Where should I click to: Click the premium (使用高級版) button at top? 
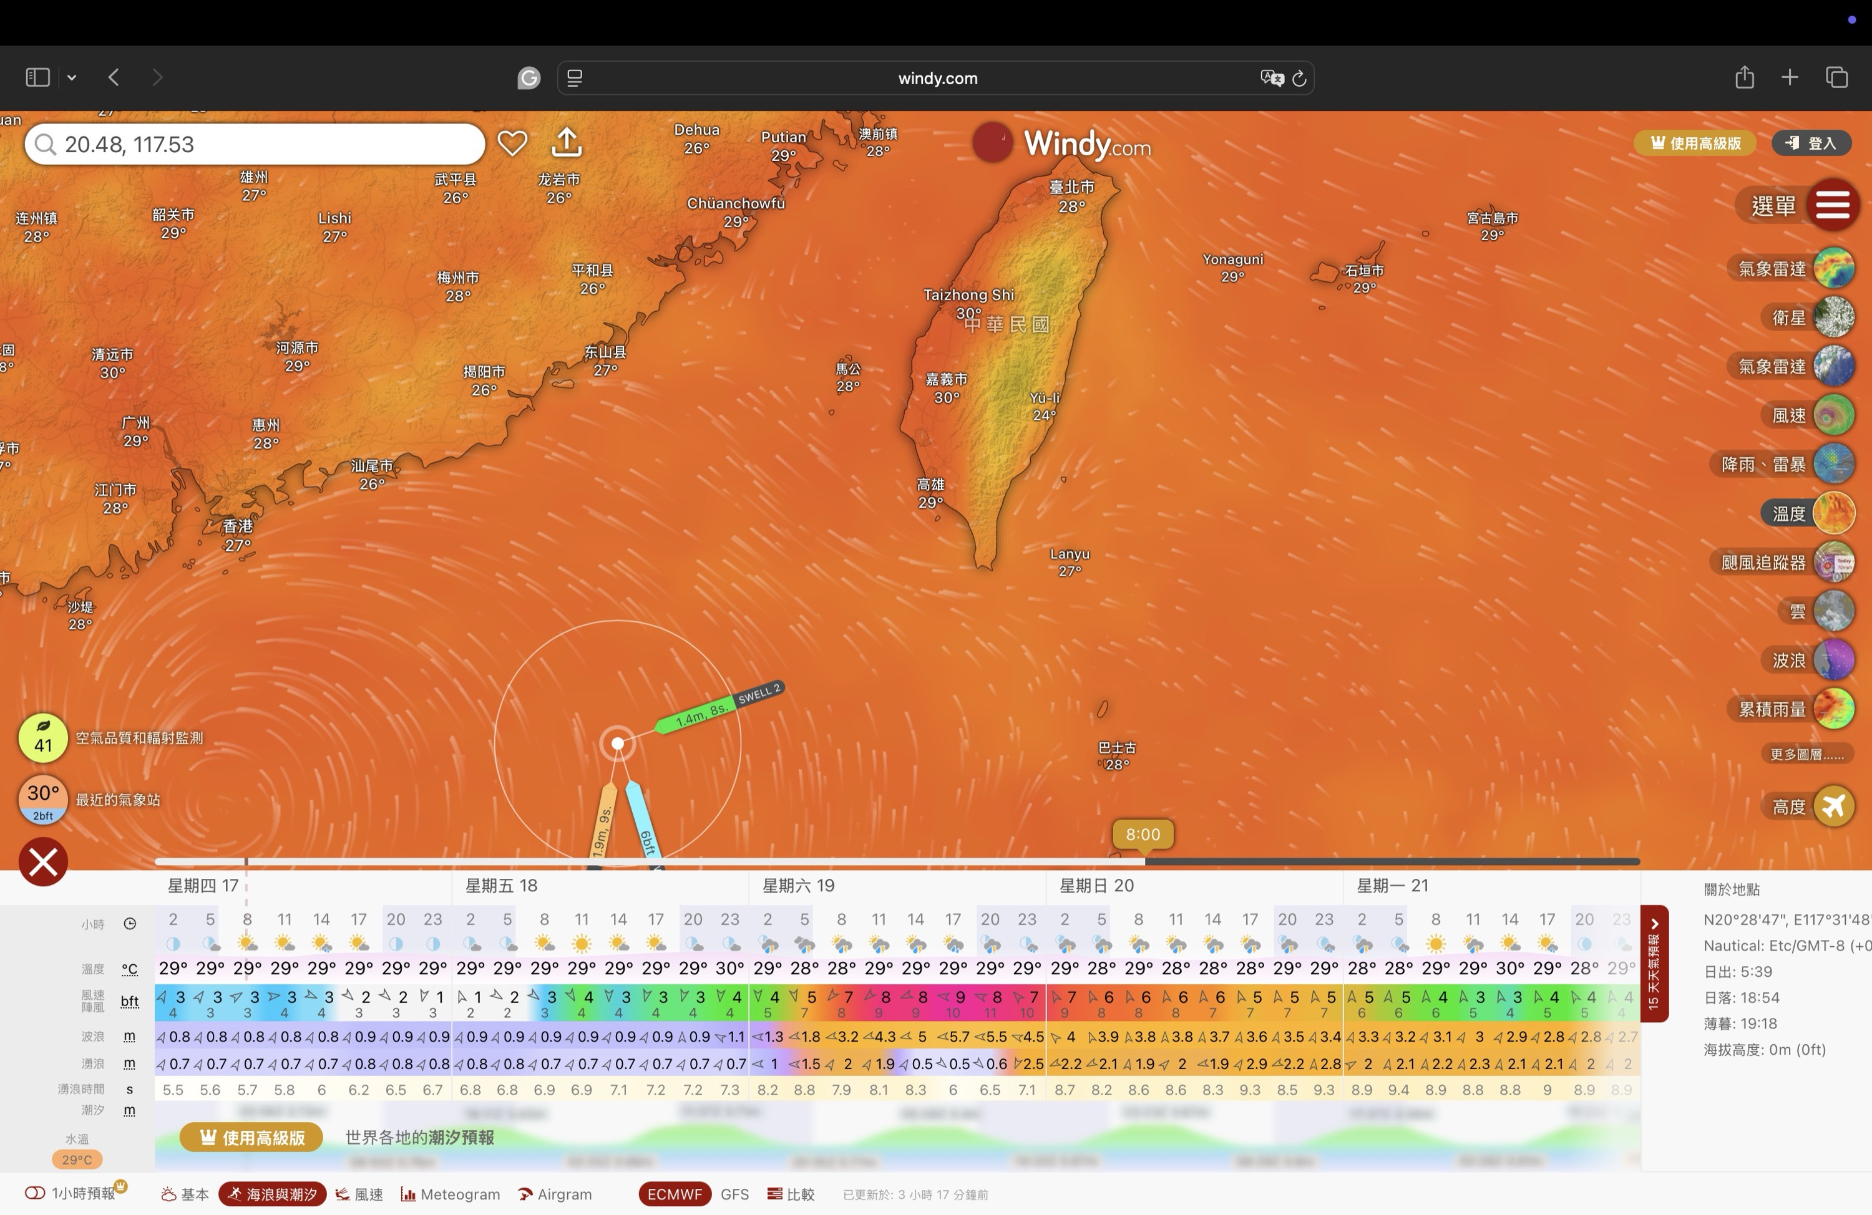coord(1695,143)
